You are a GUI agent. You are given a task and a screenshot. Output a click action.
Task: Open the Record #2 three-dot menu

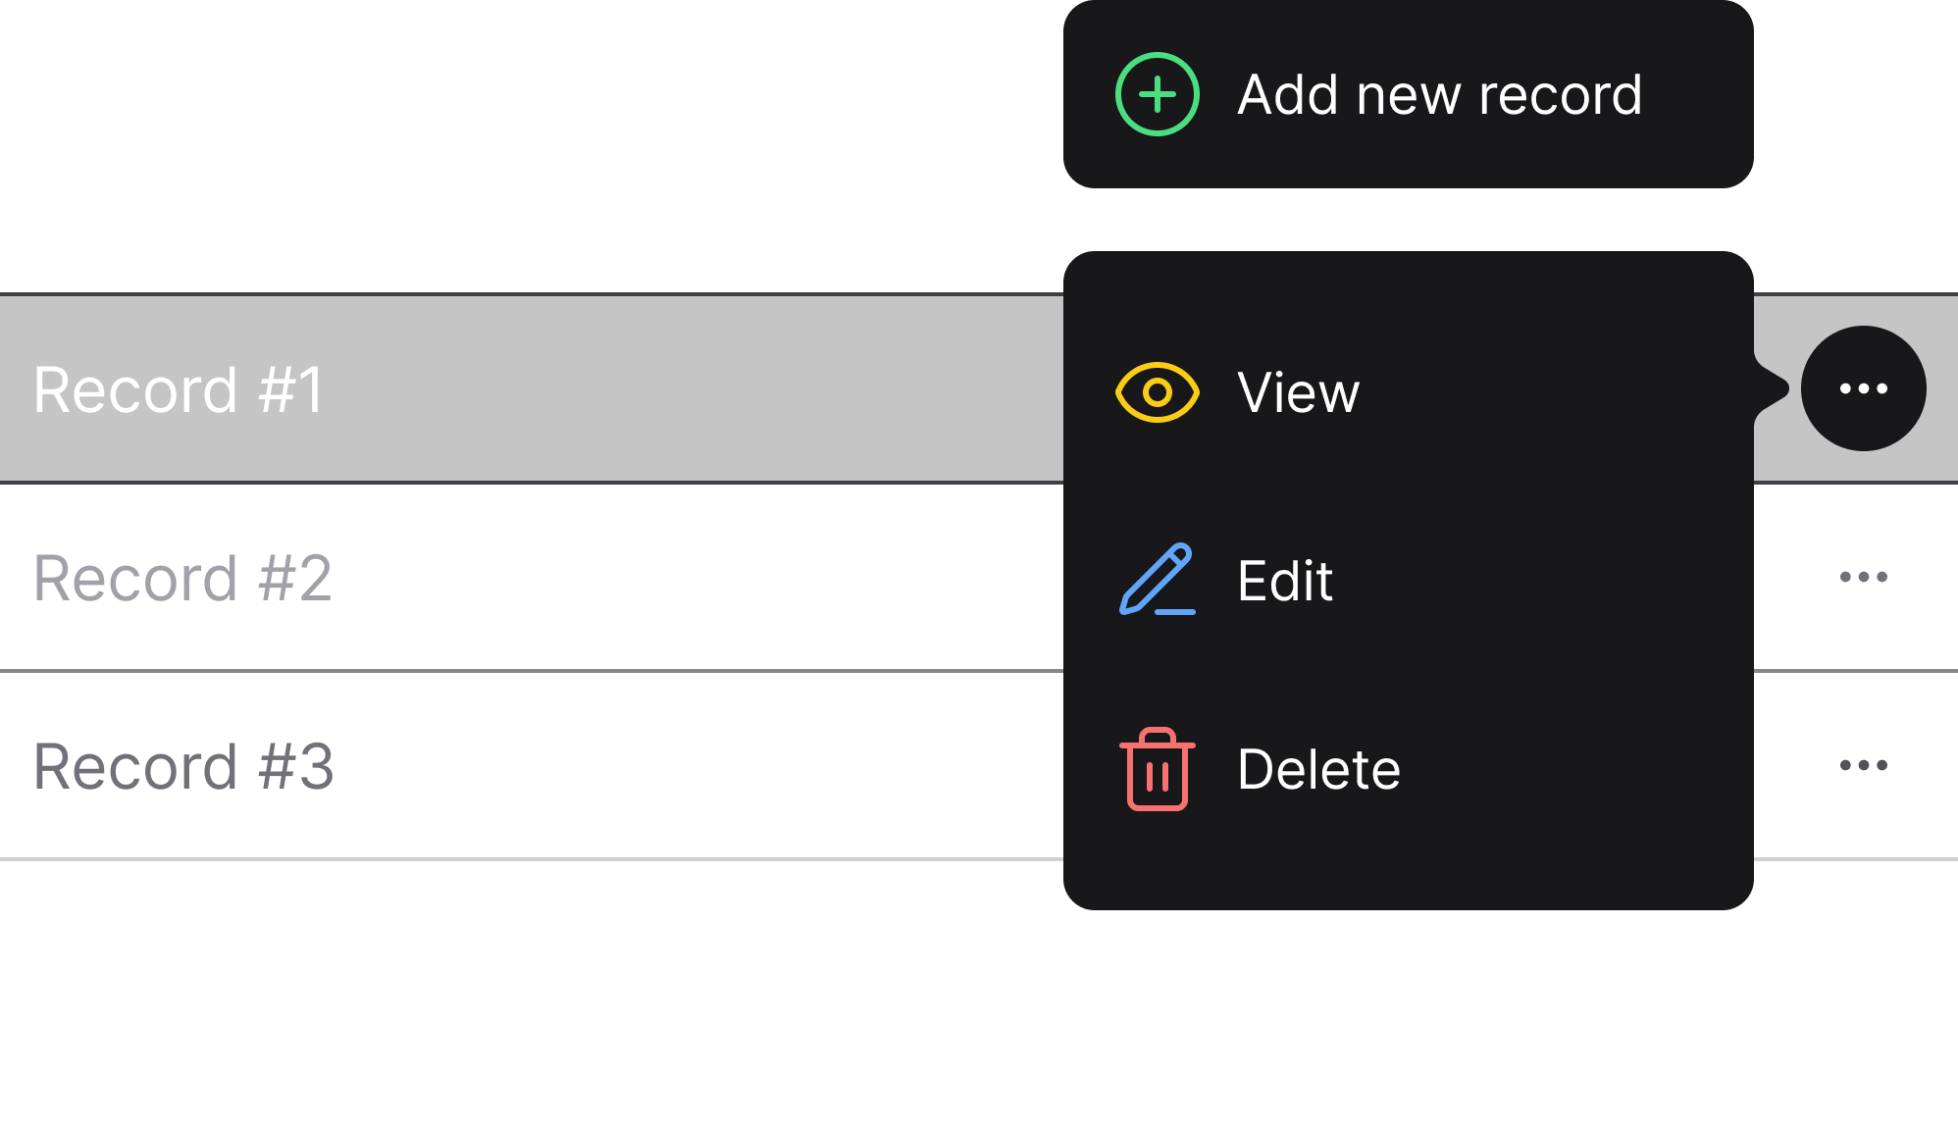(1863, 577)
